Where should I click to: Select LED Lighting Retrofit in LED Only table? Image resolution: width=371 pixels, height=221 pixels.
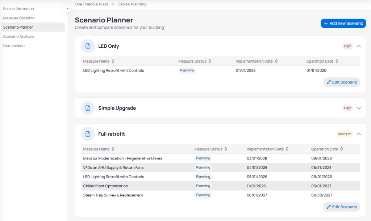coord(220,71)
